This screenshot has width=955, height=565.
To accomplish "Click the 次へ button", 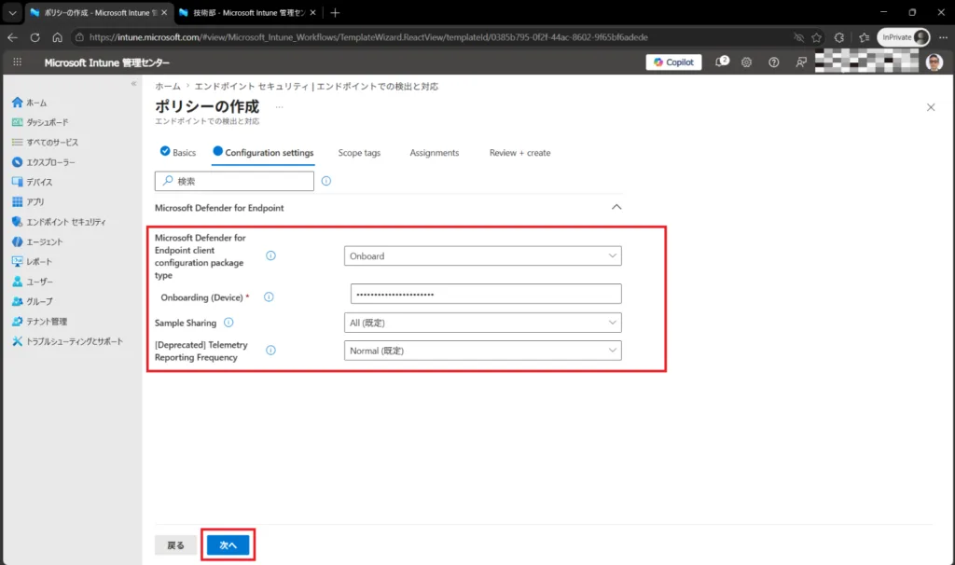I will 228,544.
